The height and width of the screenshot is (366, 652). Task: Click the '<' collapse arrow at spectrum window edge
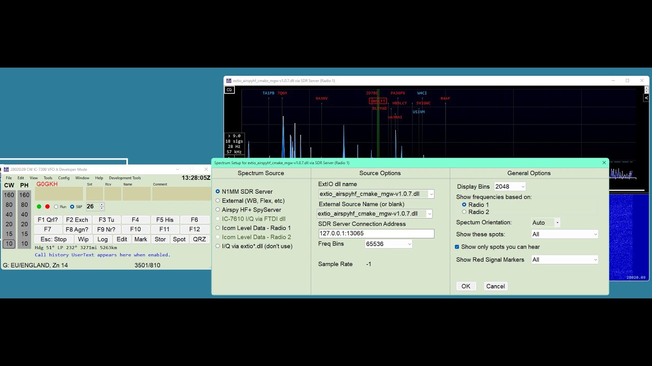coord(646,98)
